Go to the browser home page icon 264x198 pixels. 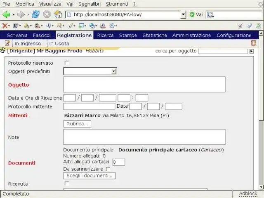(x=58, y=14)
